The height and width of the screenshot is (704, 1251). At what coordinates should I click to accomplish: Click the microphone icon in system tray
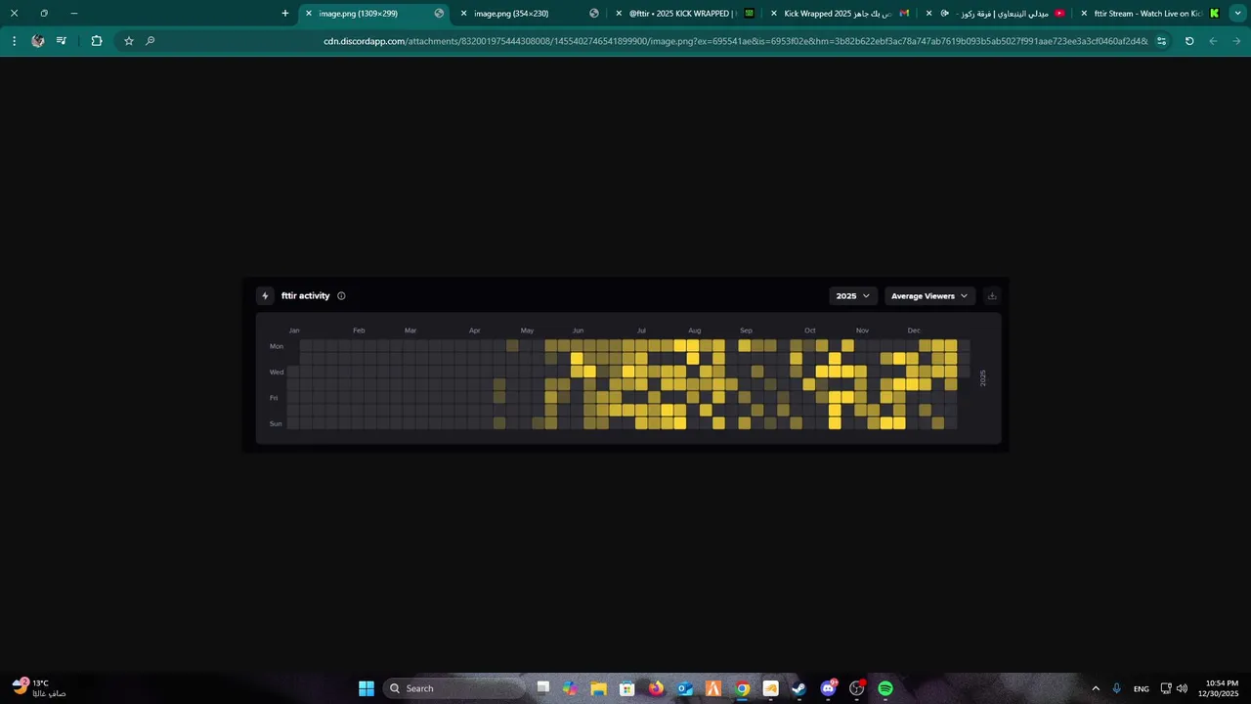[1117, 688]
